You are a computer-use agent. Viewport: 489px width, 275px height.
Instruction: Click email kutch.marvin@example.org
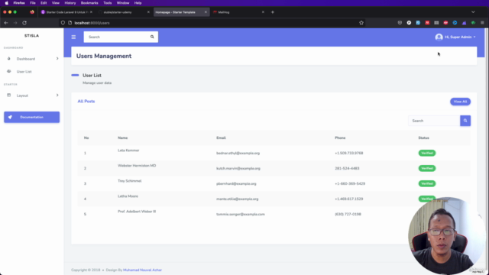coord(238,168)
